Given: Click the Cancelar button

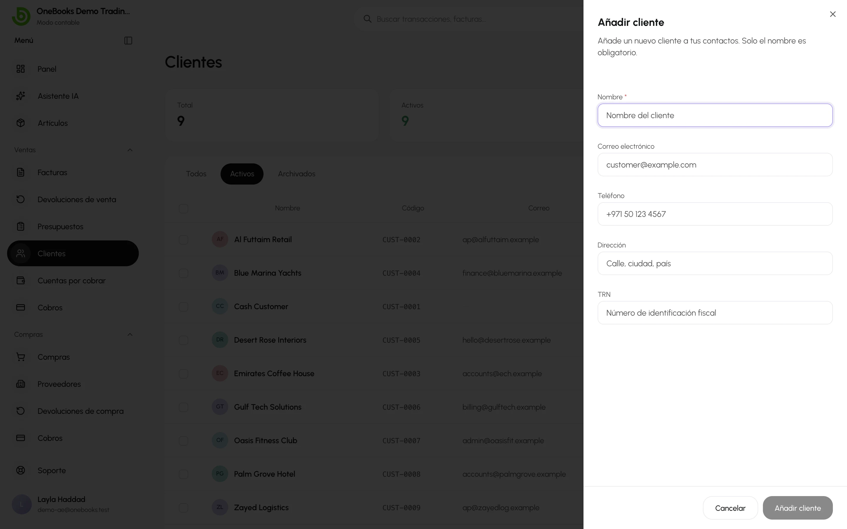Looking at the screenshot, I should pos(730,508).
